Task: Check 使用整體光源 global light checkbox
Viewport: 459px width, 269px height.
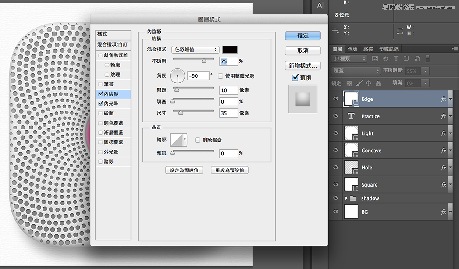Action: click(x=221, y=76)
